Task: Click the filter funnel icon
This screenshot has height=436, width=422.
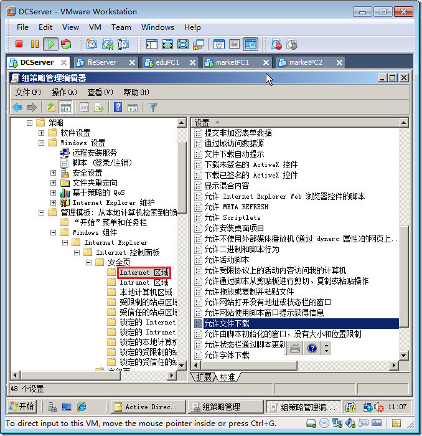Action: click(152, 107)
